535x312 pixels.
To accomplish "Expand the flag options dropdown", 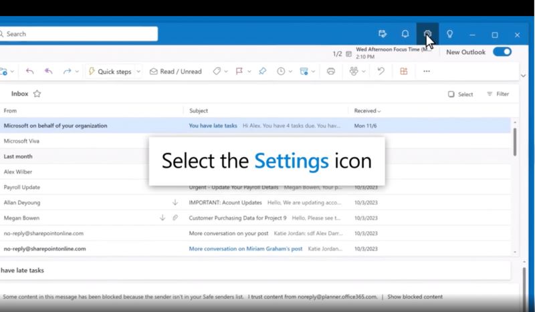I will click(x=248, y=71).
